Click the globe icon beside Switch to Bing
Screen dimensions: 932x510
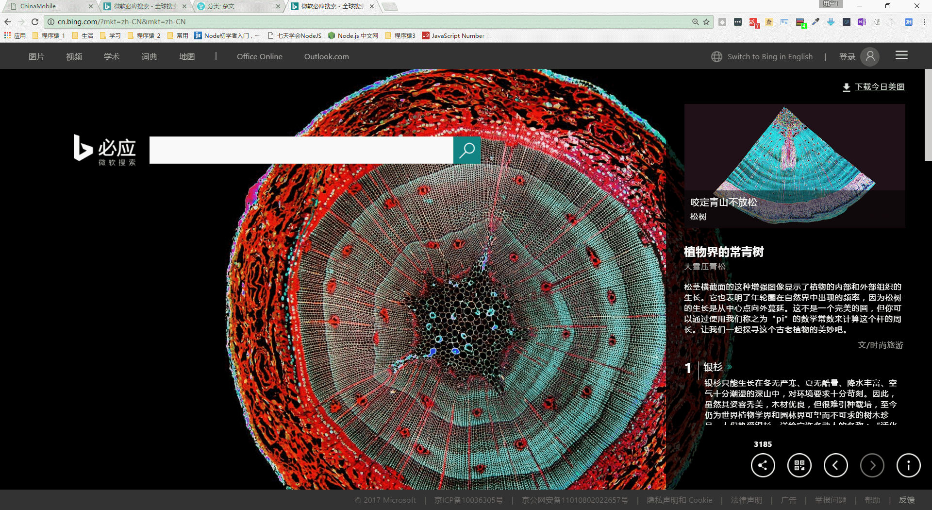716,57
